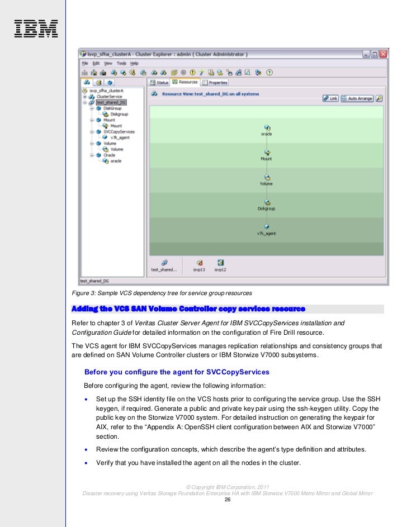Click page number 26 in the footer
This screenshot has width=407, height=527.
click(228, 500)
